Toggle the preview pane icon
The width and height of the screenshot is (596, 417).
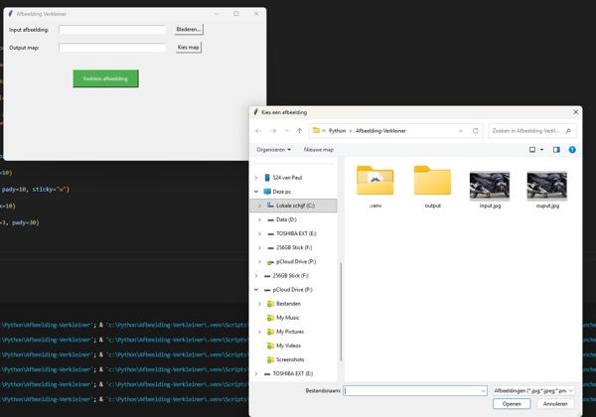pyautogui.click(x=556, y=150)
